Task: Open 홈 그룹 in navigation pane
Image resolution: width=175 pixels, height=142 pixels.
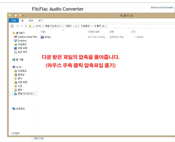Action: (20, 60)
